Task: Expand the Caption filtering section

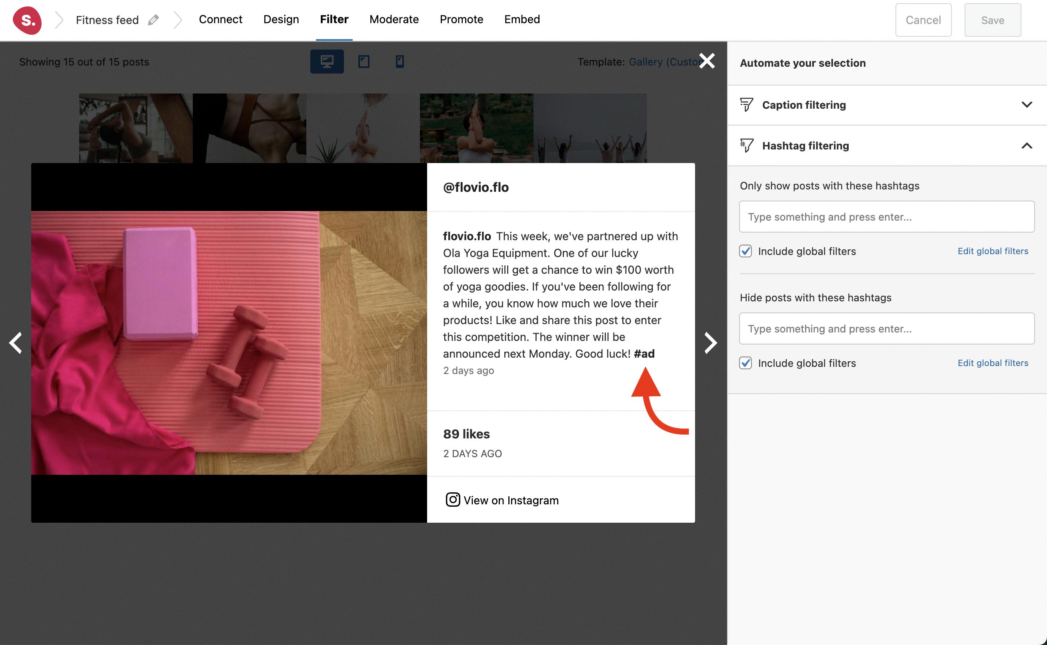Action: click(x=1026, y=105)
